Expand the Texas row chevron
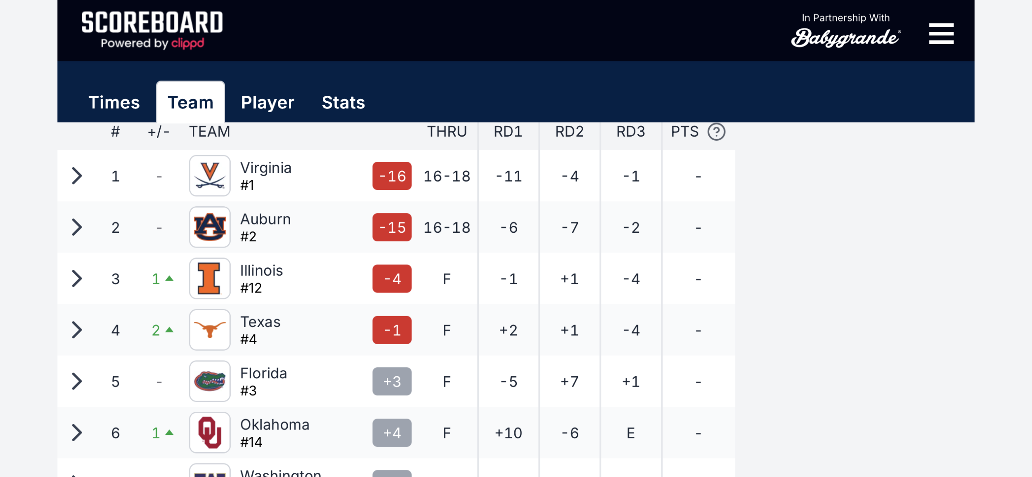This screenshot has height=477, width=1032. point(77,330)
